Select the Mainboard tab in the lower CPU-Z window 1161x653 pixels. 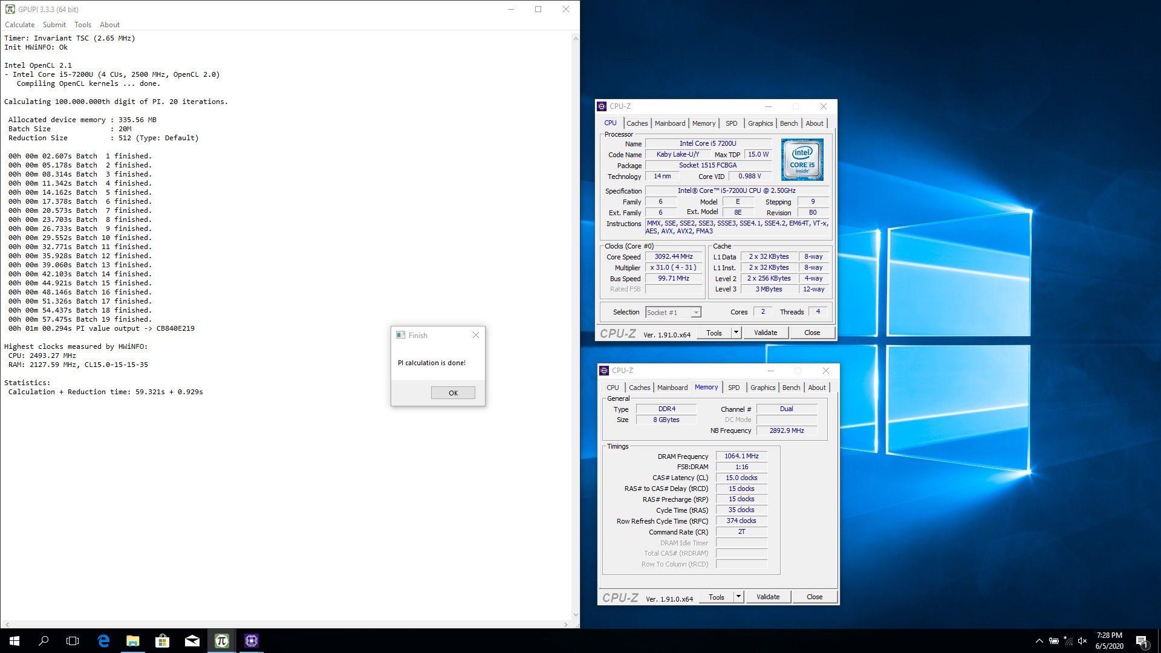click(672, 388)
